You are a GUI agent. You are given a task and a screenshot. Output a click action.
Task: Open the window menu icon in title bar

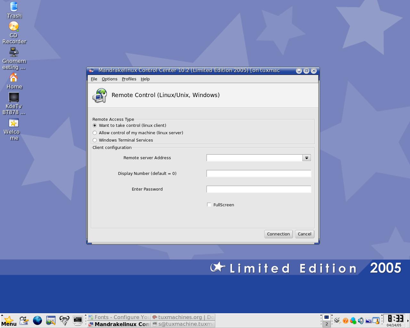91,70
